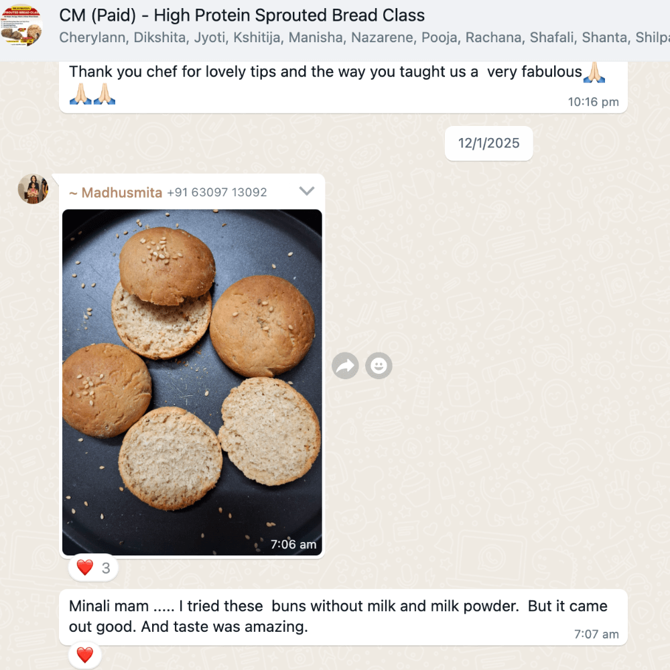
Task: Open message options chevron on Madhusmita's message
Action: 306,191
